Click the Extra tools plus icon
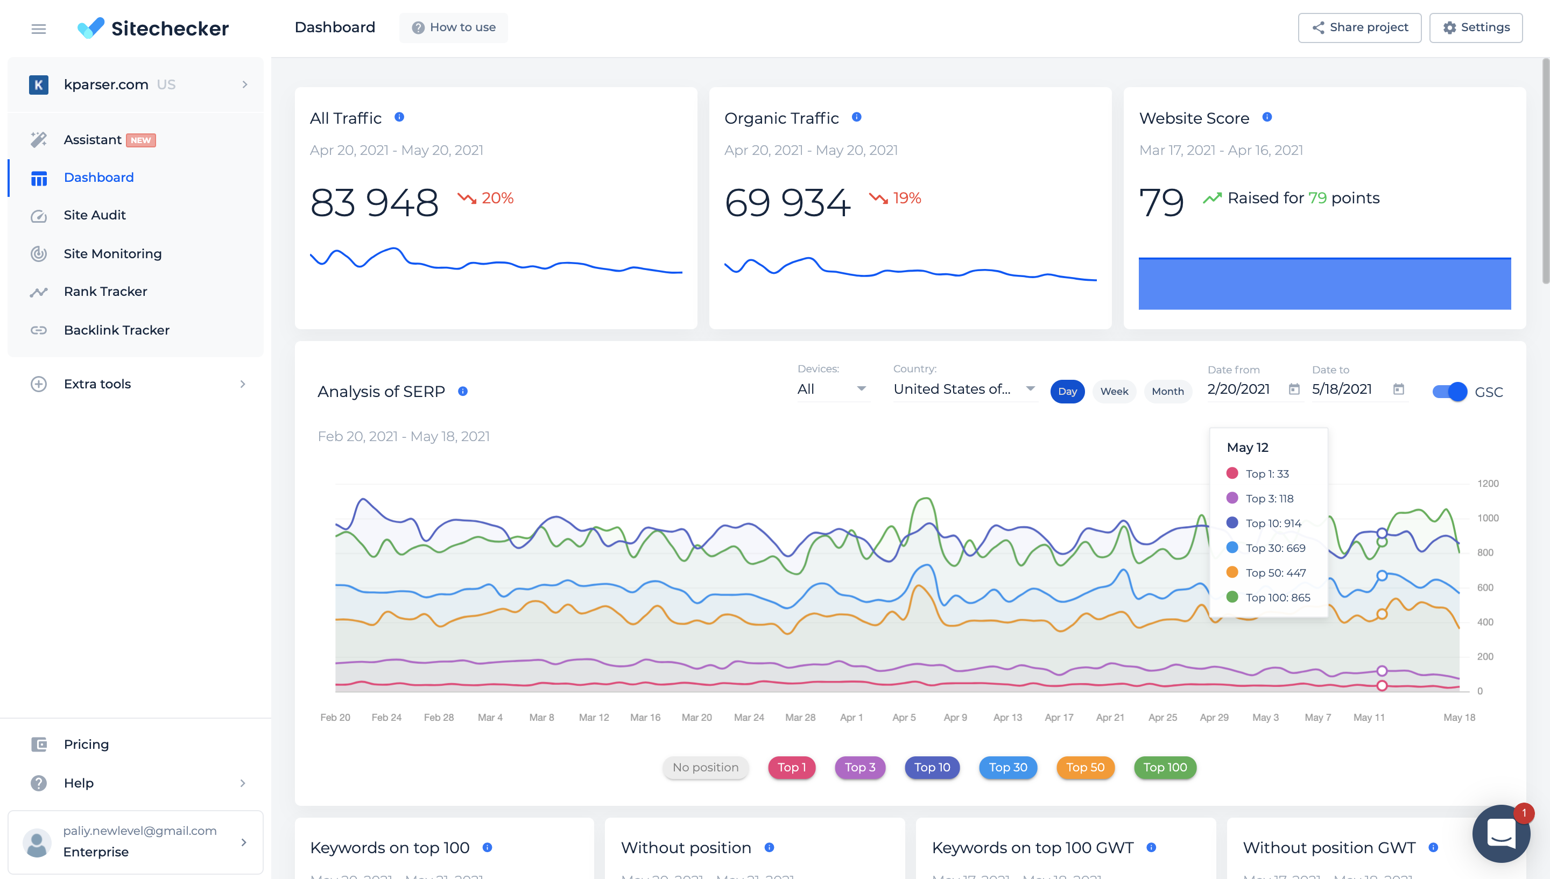The height and width of the screenshot is (879, 1550). [x=39, y=384]
